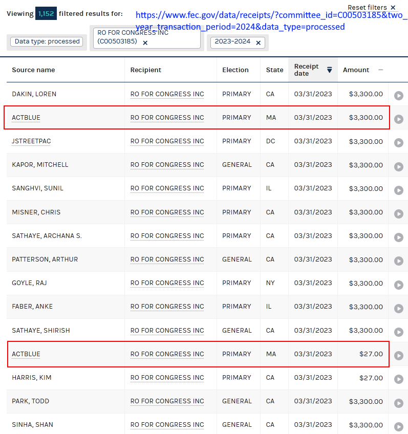Image resolution: width=408 pixels, height=434 pixels.
Task: Click the Election column header
Action: [x=235, y=70]
